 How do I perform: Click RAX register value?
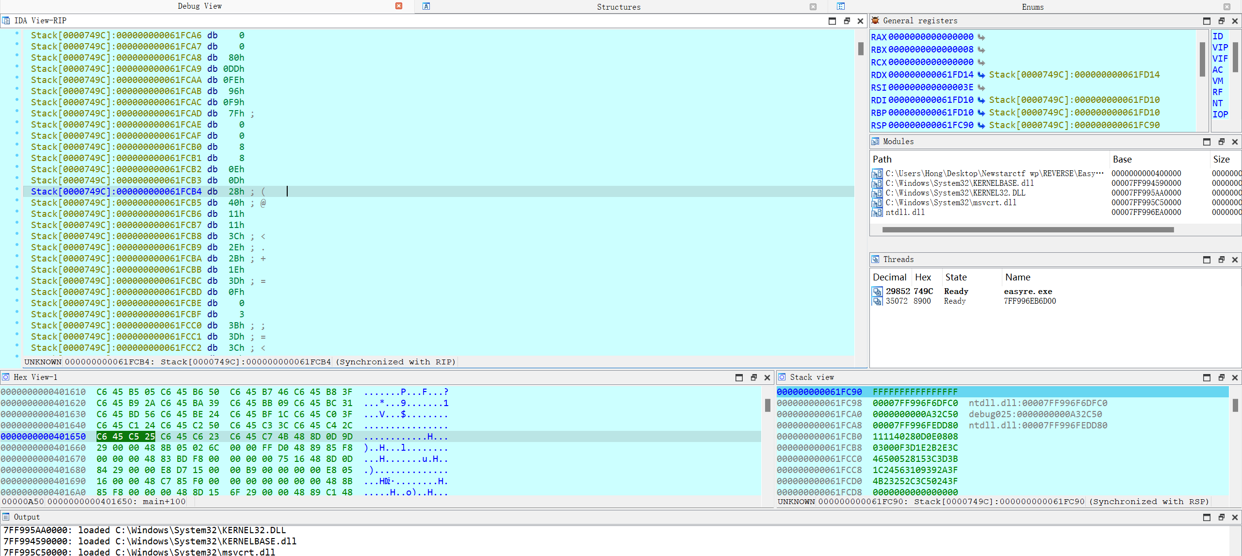(x=931, y=37)
